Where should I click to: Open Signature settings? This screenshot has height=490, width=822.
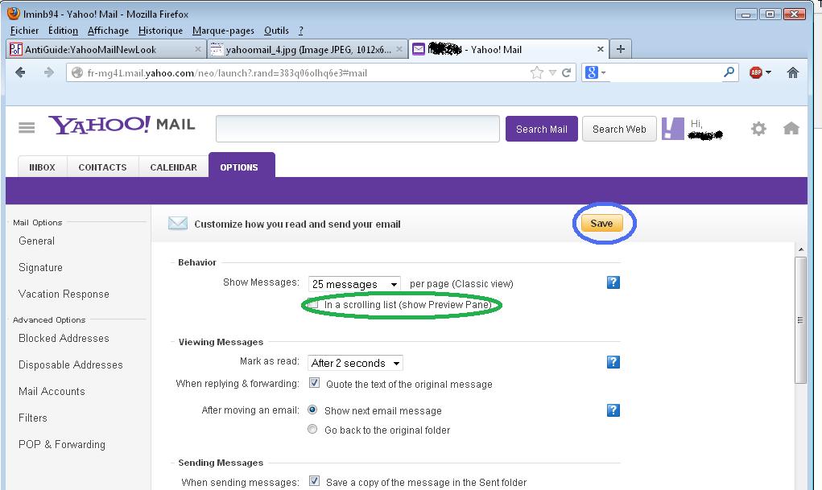[40, 268]
